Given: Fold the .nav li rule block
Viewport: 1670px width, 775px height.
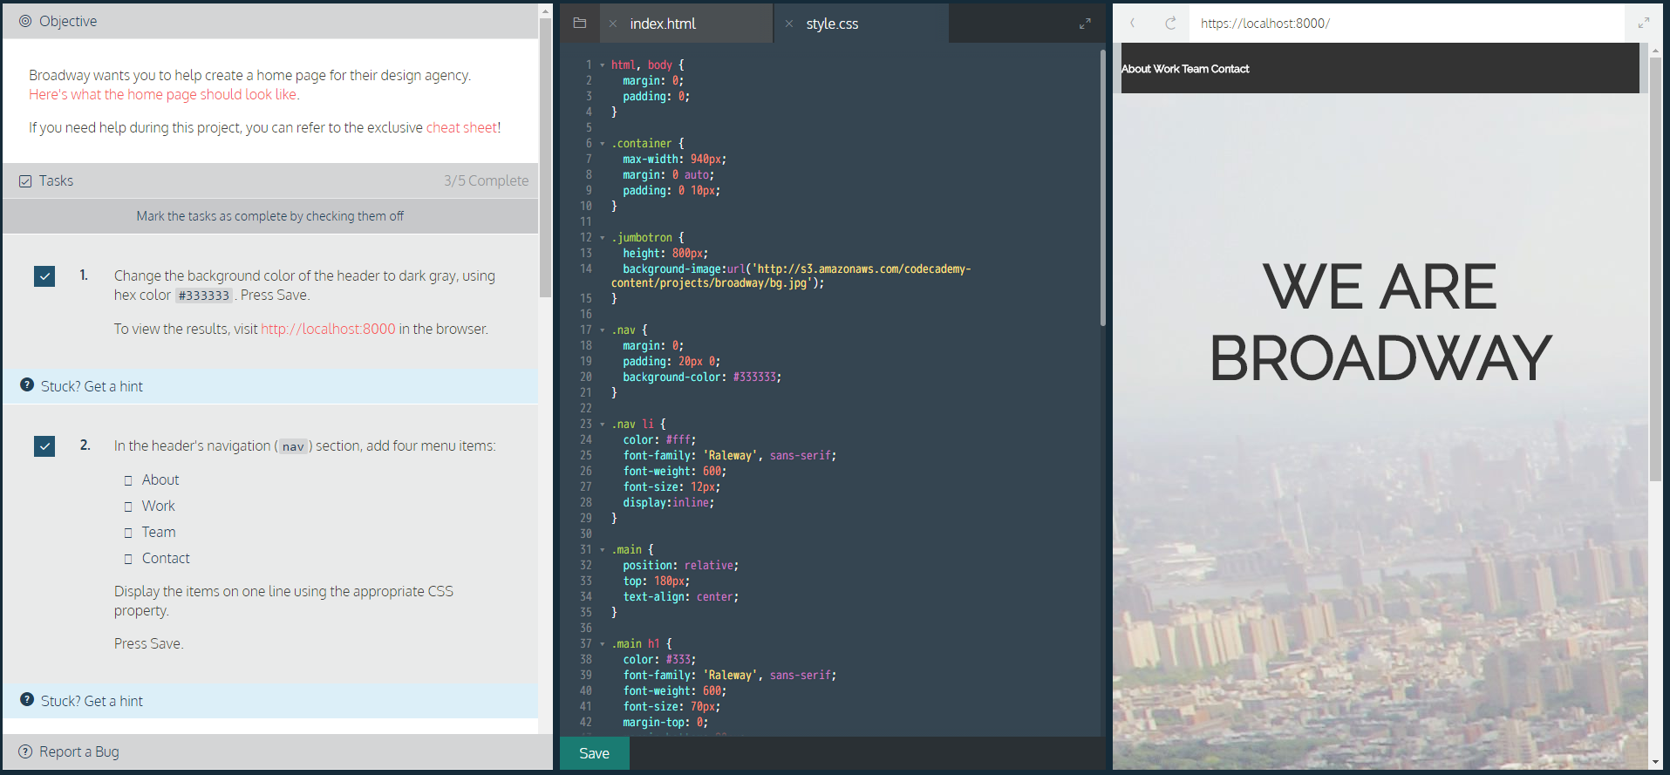Looking at the screenshot, I should click(x=602, y=425).
